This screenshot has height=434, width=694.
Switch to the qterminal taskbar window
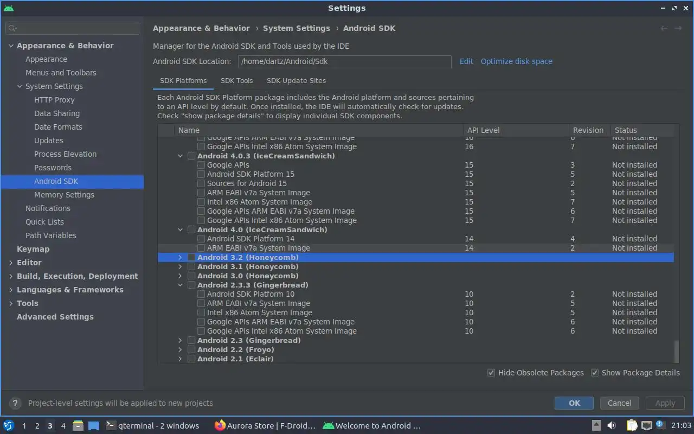[x=152, y=426]
